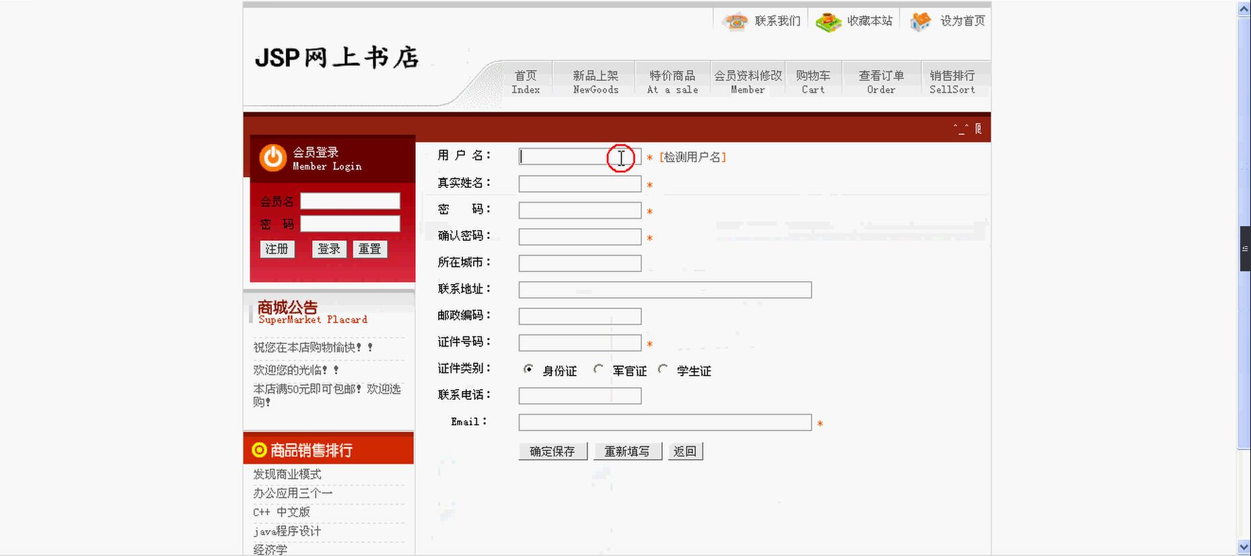This screenshot has height=556, width=1251.
Task: Click the C++ 中文版 ranking item
Action: 281,512
